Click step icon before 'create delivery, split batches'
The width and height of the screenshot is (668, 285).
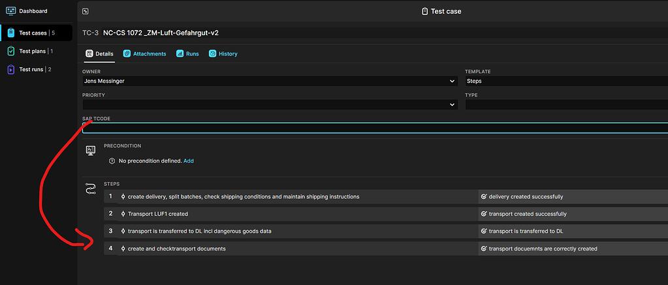[123, 196]
